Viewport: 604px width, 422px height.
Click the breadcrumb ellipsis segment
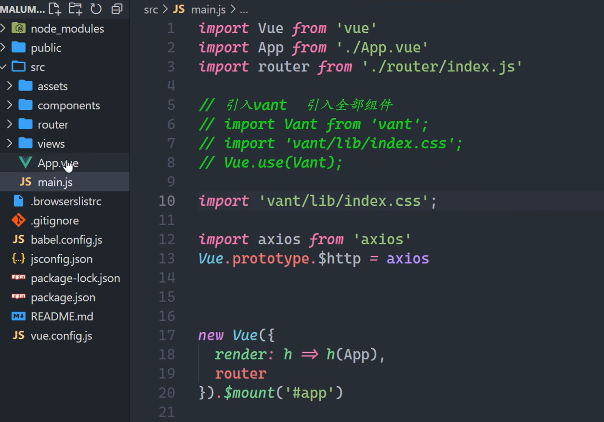(x=244, y=10)
